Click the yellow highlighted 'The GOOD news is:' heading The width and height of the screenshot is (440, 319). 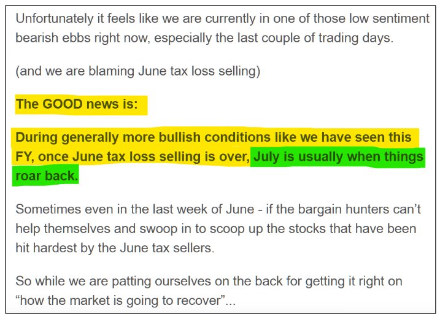coord(77,104)
